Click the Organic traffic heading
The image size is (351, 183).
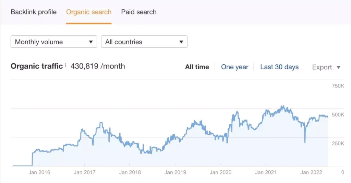37,66
